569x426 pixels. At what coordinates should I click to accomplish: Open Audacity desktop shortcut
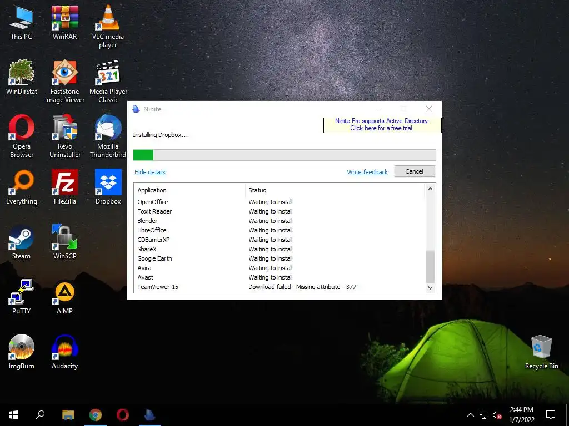pyautogui.click(x=64, y=352)
